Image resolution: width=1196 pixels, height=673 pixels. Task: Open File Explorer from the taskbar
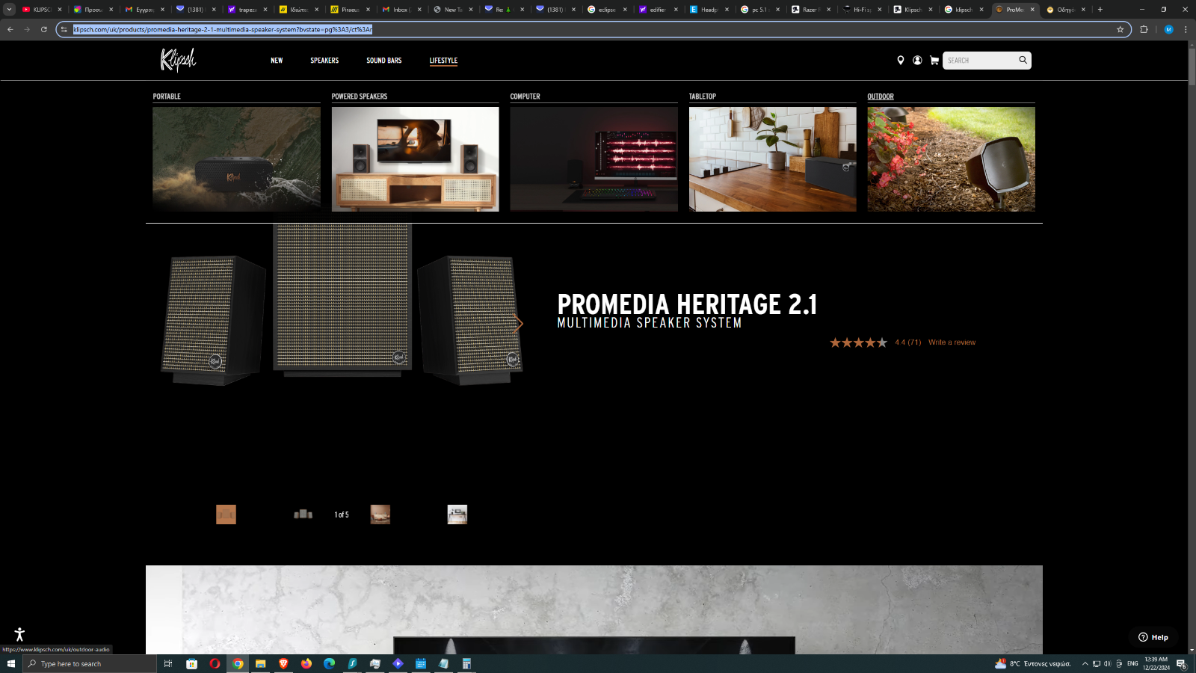(260, 663)
